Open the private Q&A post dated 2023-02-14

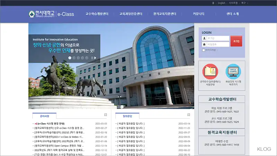pyautogui.click(x=131, y=123)
